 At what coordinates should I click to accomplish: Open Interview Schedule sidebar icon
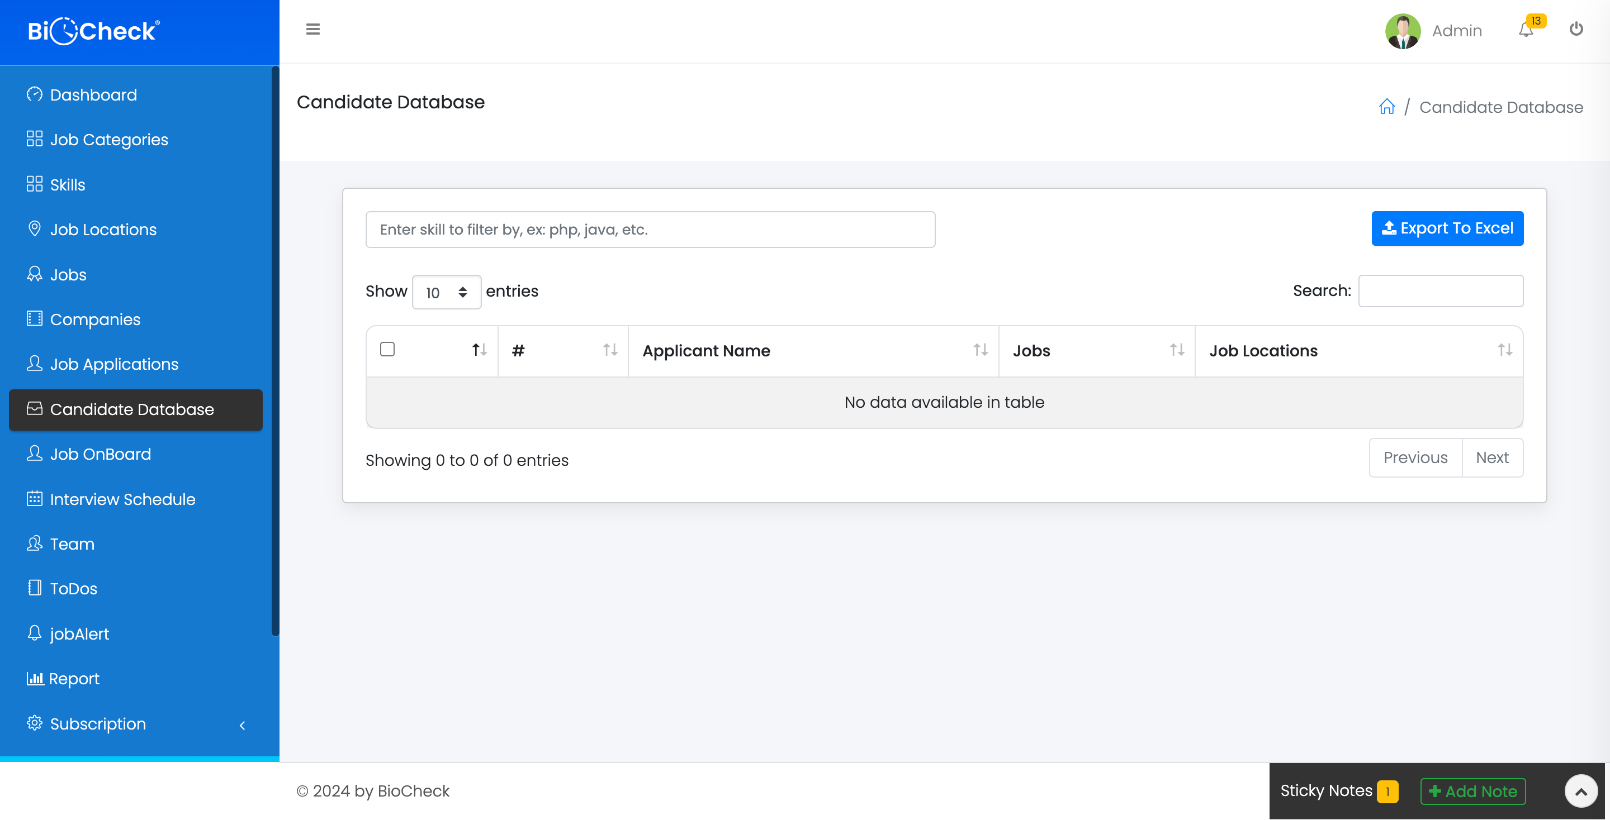point(34,498)
